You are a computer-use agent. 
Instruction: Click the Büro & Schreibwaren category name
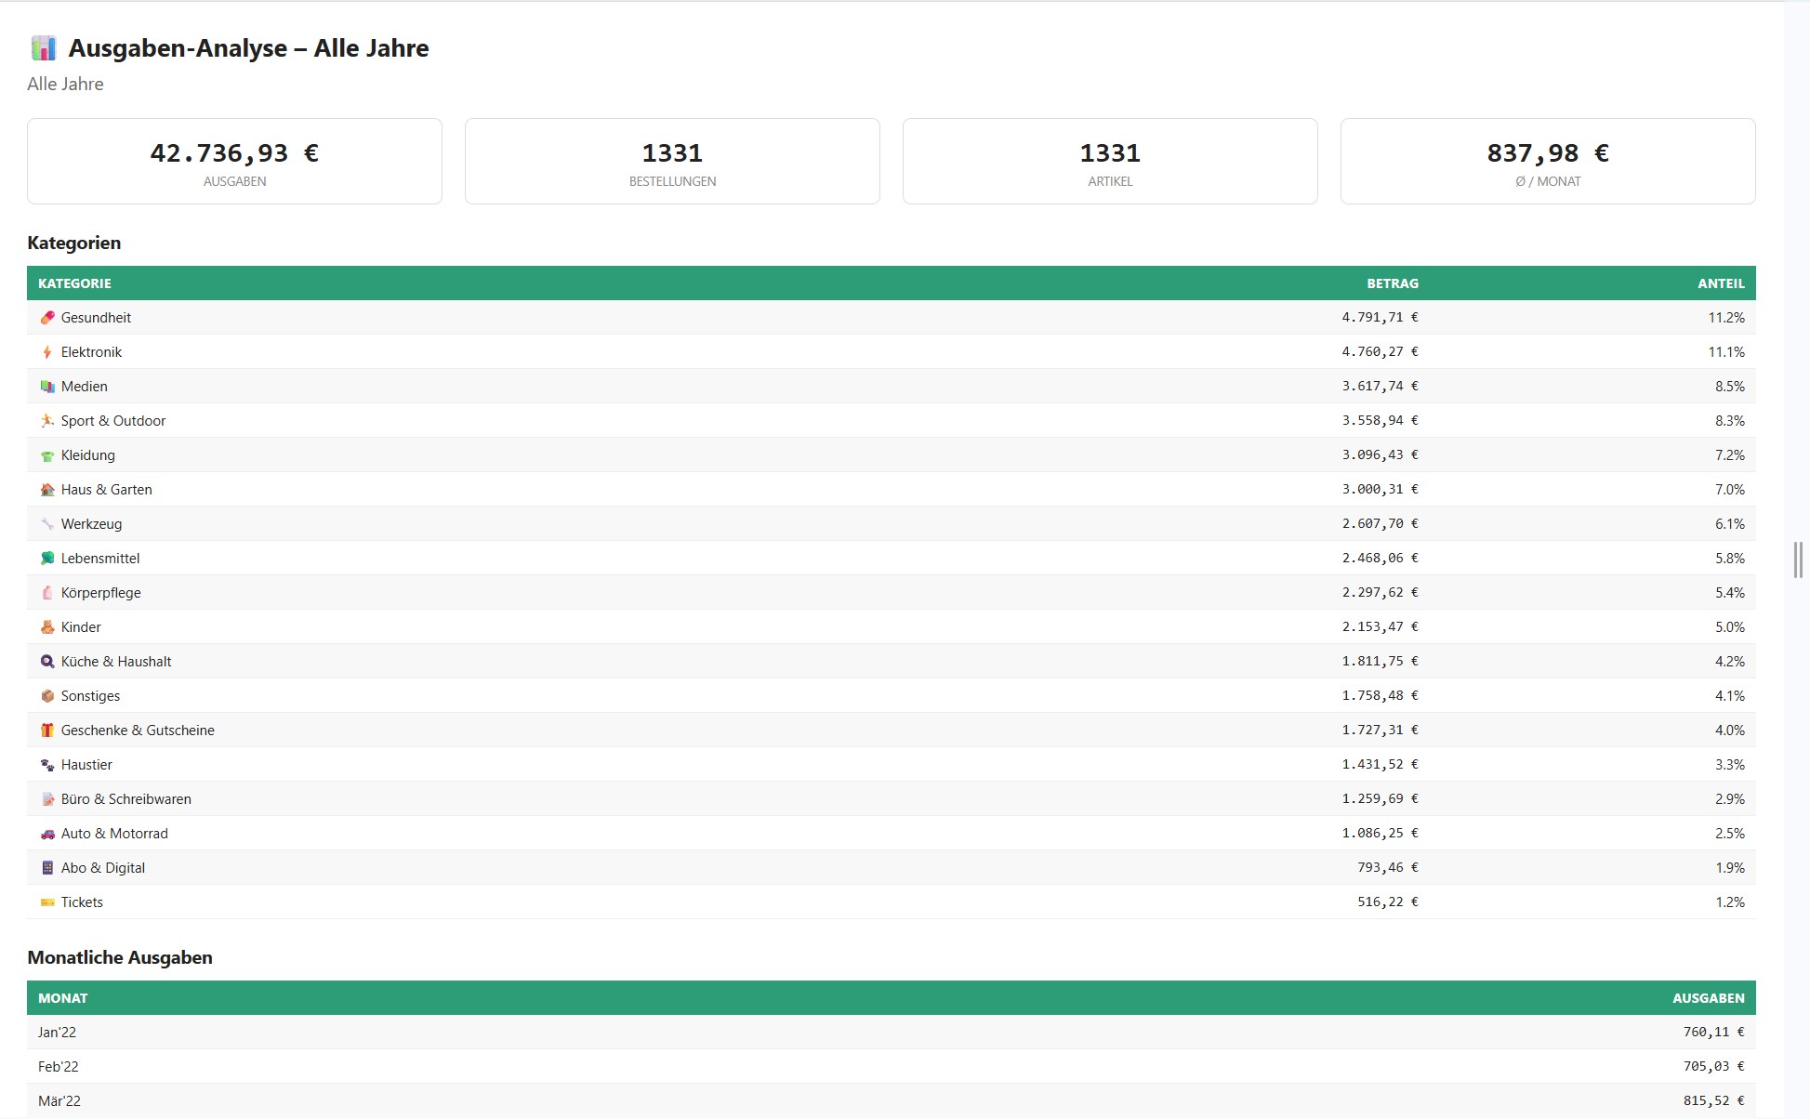click(x=126, y=799)
